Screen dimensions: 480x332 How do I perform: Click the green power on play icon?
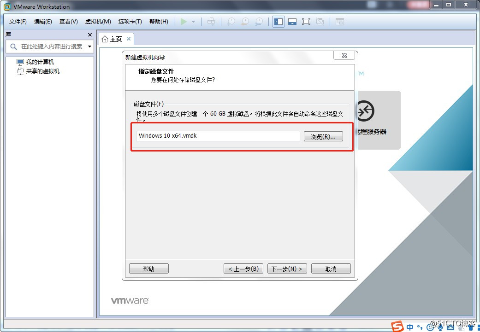click(x=184, y=22)
